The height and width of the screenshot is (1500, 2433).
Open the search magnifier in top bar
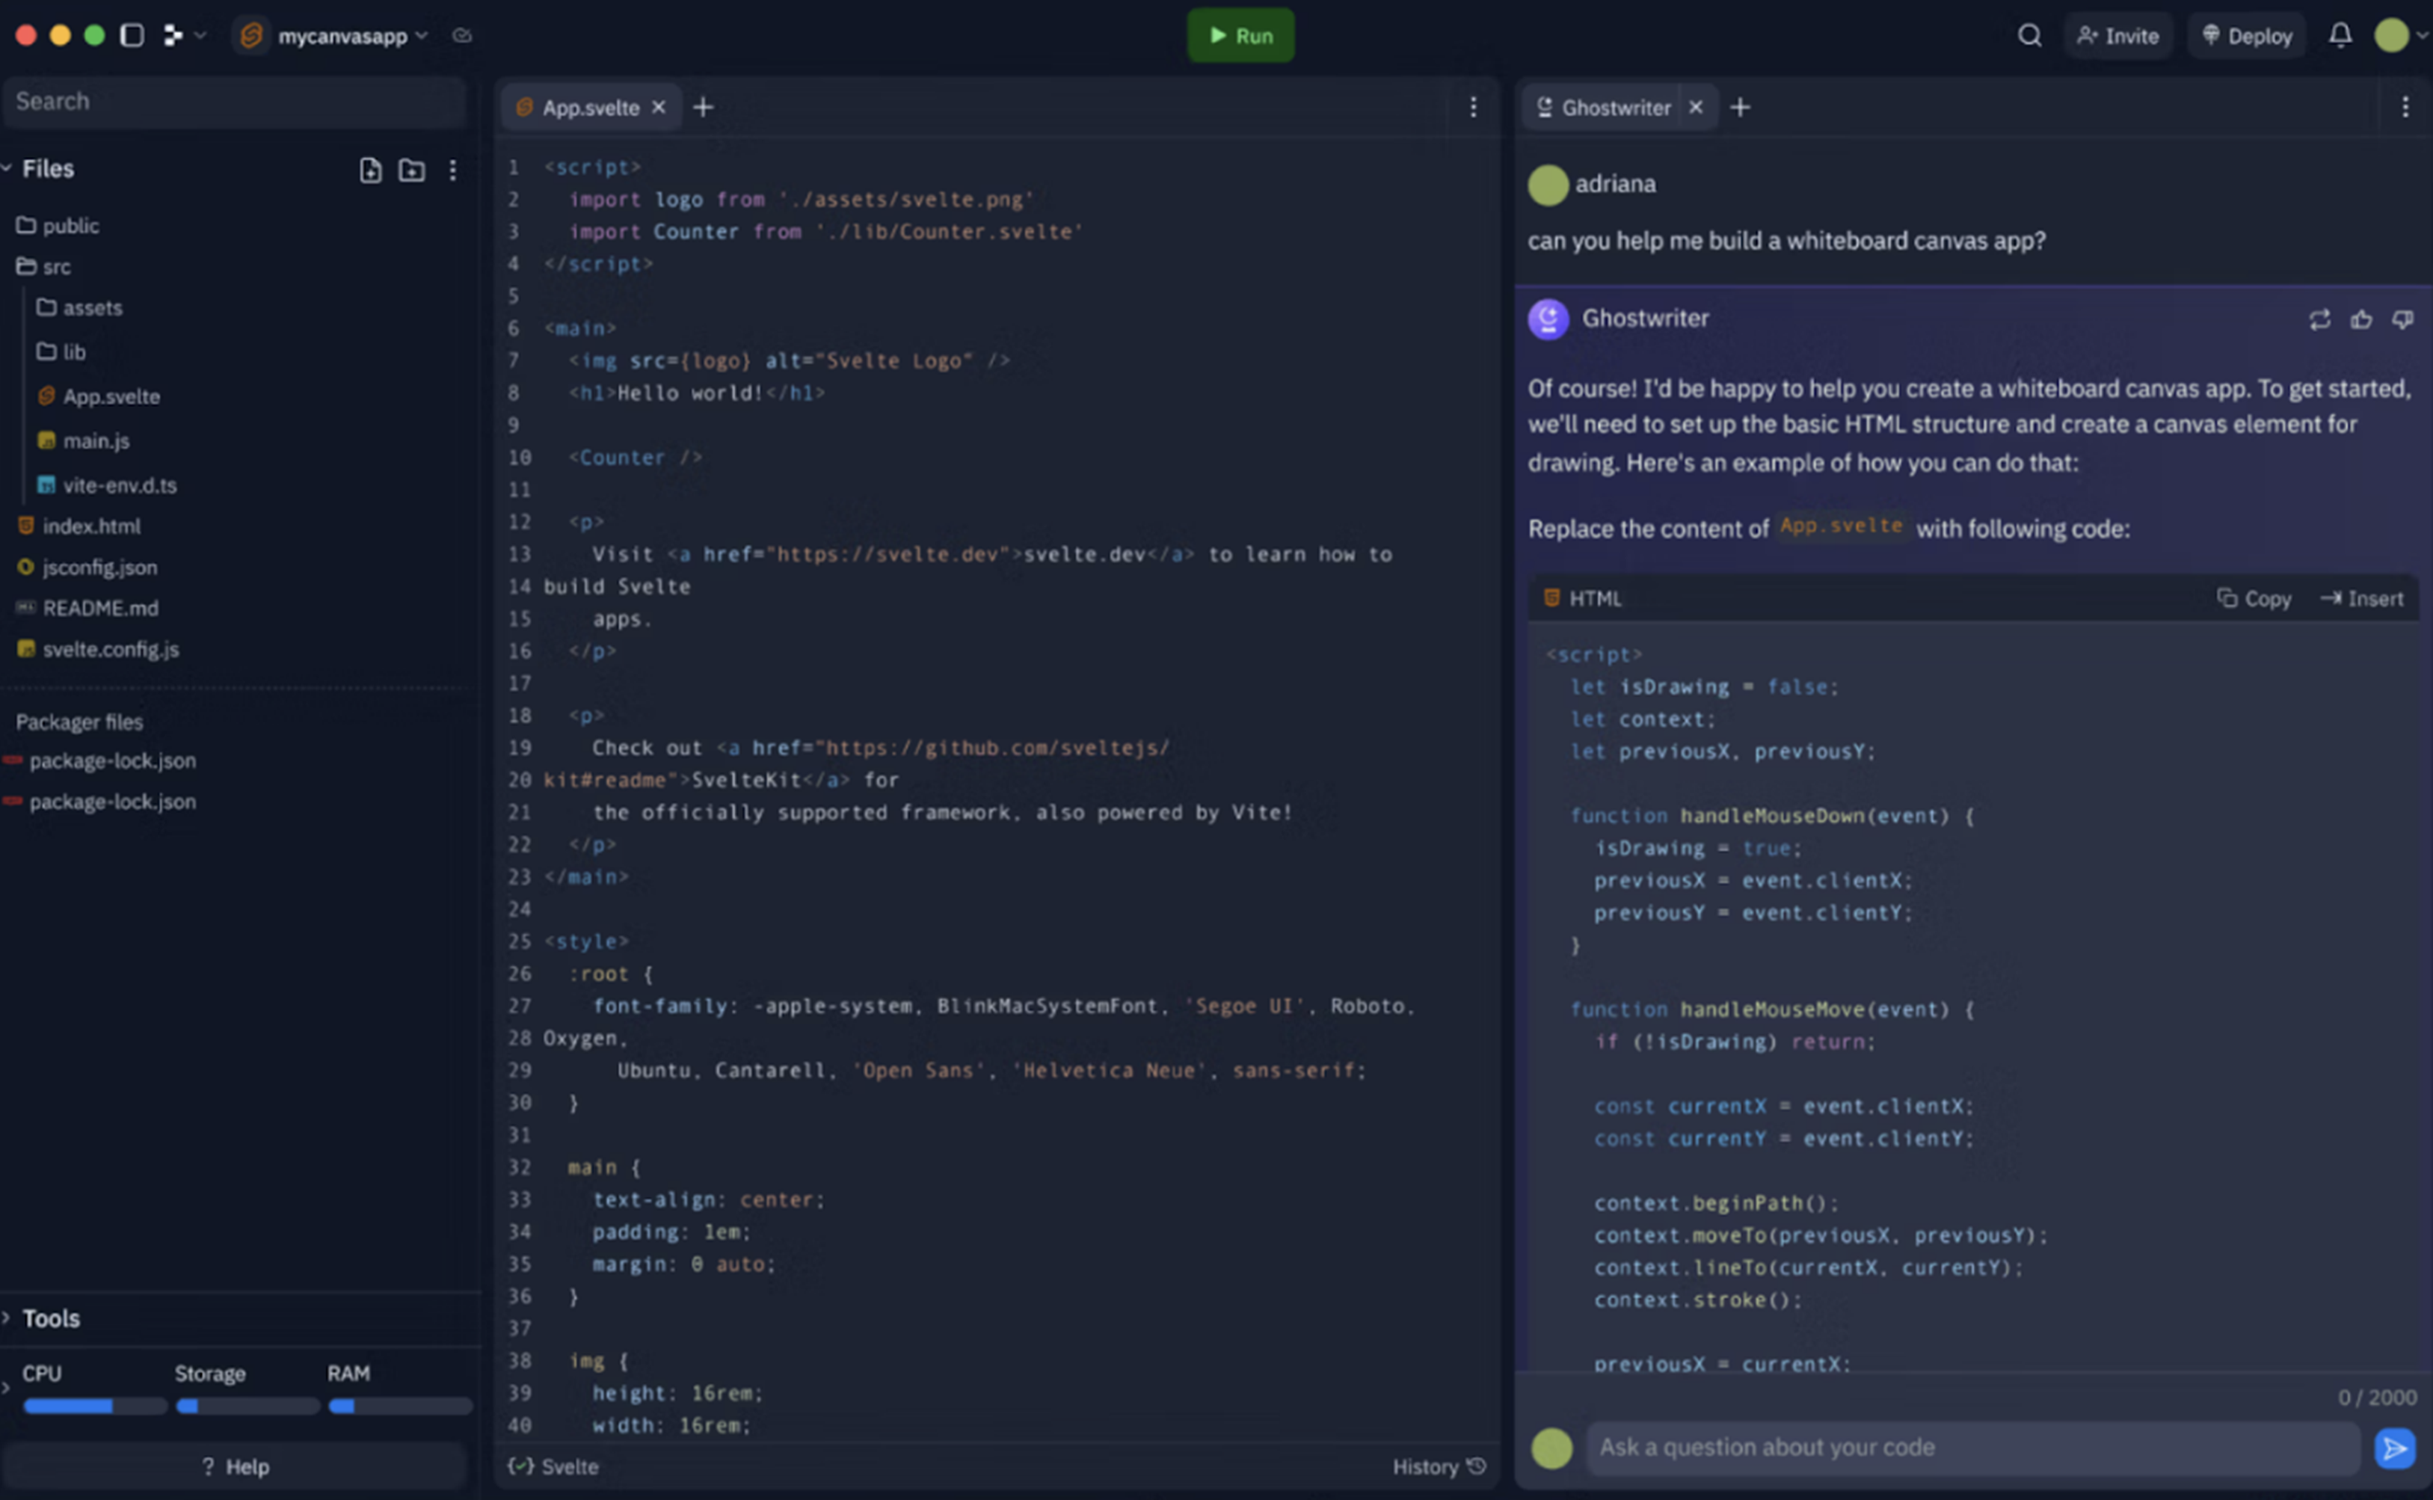coord(2029,36)
